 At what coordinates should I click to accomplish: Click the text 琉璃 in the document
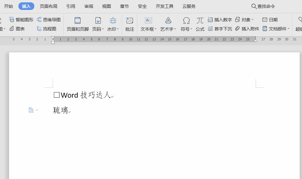(x=61, y=110)
